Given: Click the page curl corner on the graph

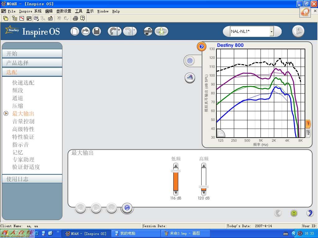Looking at the screenshot, I should click(221, 133).
